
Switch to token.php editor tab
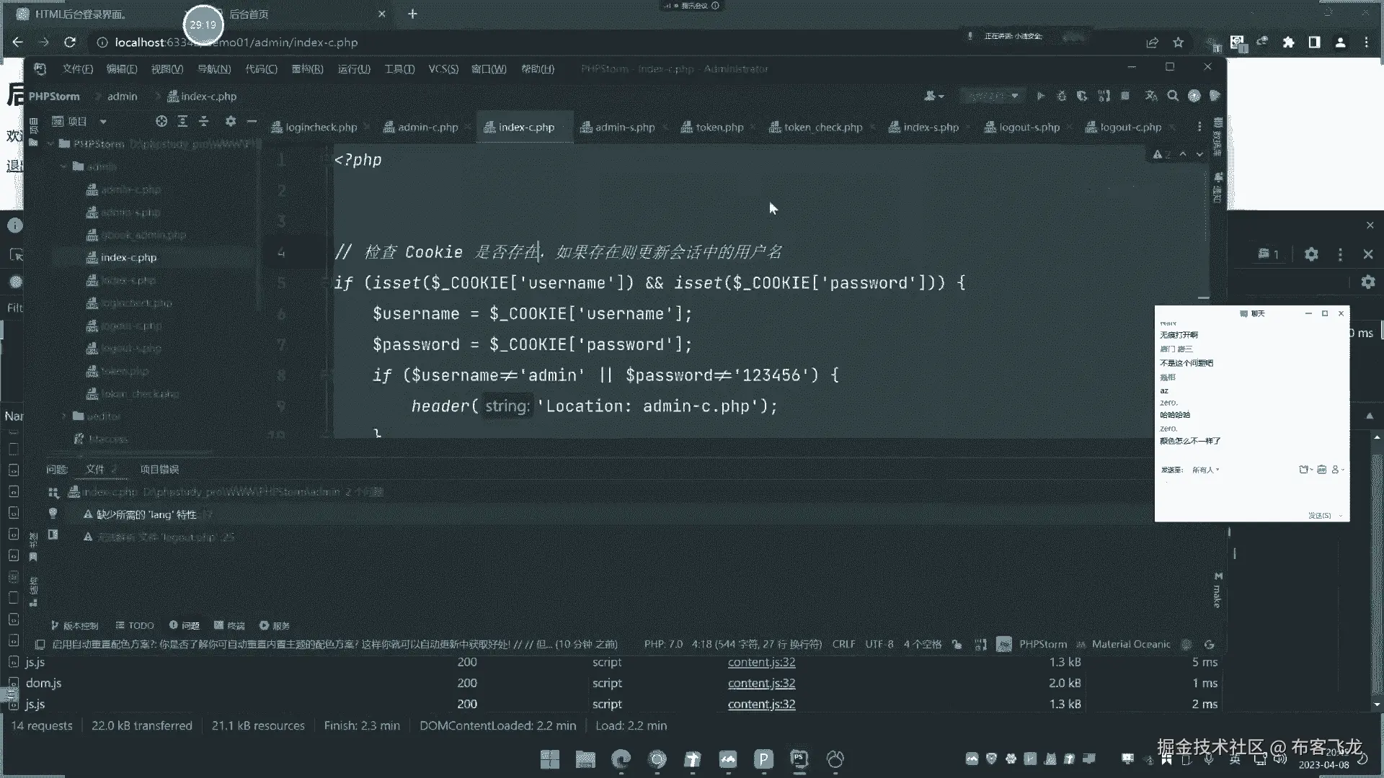pyautogui.click(x=719, y=128)
